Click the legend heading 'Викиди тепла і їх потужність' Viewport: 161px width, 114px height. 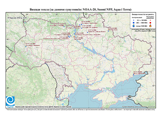pyautogui.click(x=143, y=14)
